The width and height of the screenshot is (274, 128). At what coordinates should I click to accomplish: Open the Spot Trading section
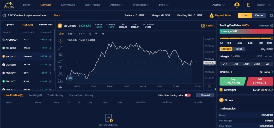tap(92, 5)
